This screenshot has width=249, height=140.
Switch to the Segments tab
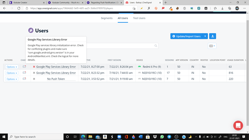point(106,18)
